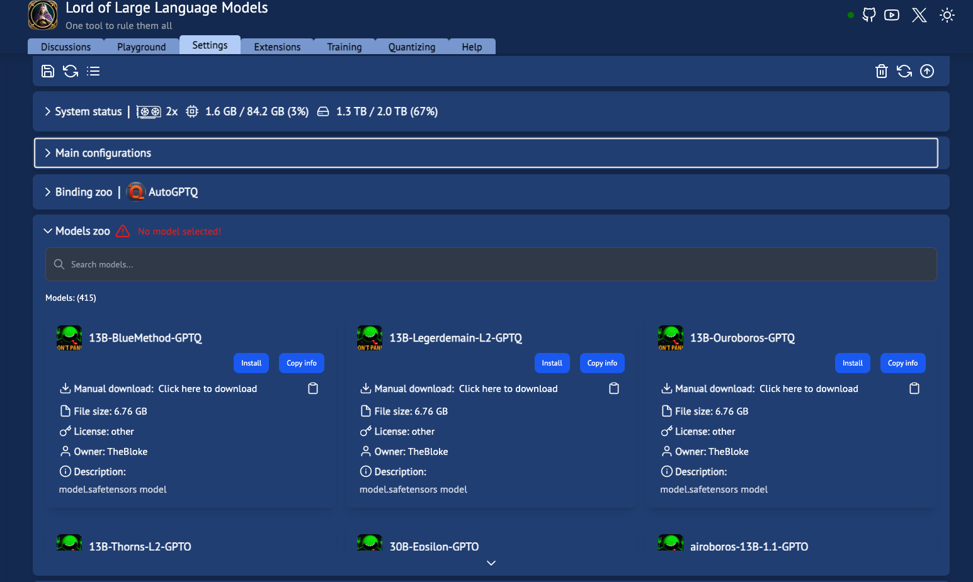Install the 13B-Ouroboros-GPTQ model
The height and width of the screenshot is (582, 973).
coord(852,363)
